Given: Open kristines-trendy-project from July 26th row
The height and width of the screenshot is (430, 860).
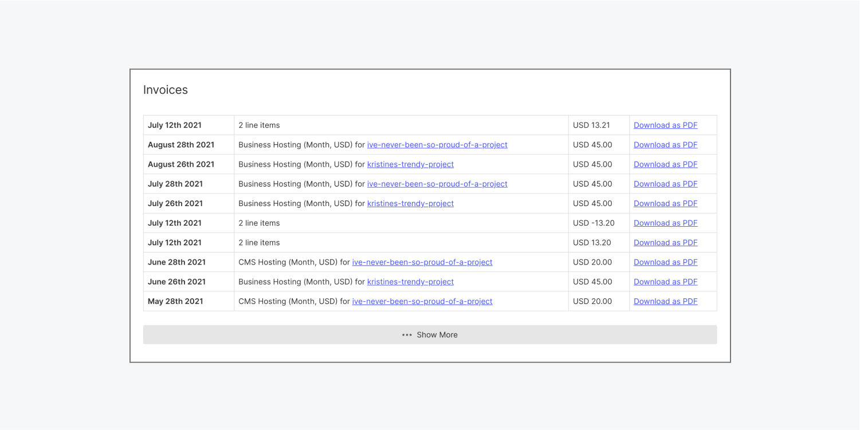Looking at the screenshot, I should pyautogui.click(x=410, y=203).
